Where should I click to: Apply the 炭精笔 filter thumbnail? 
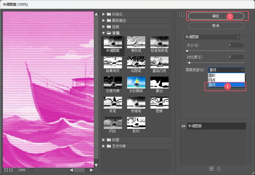click(136, 103)
